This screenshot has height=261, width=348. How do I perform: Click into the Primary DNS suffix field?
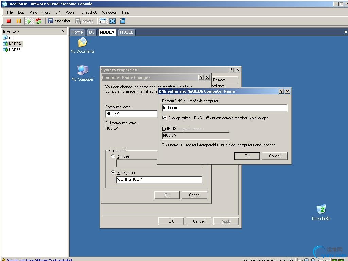(x=225, y=108)
